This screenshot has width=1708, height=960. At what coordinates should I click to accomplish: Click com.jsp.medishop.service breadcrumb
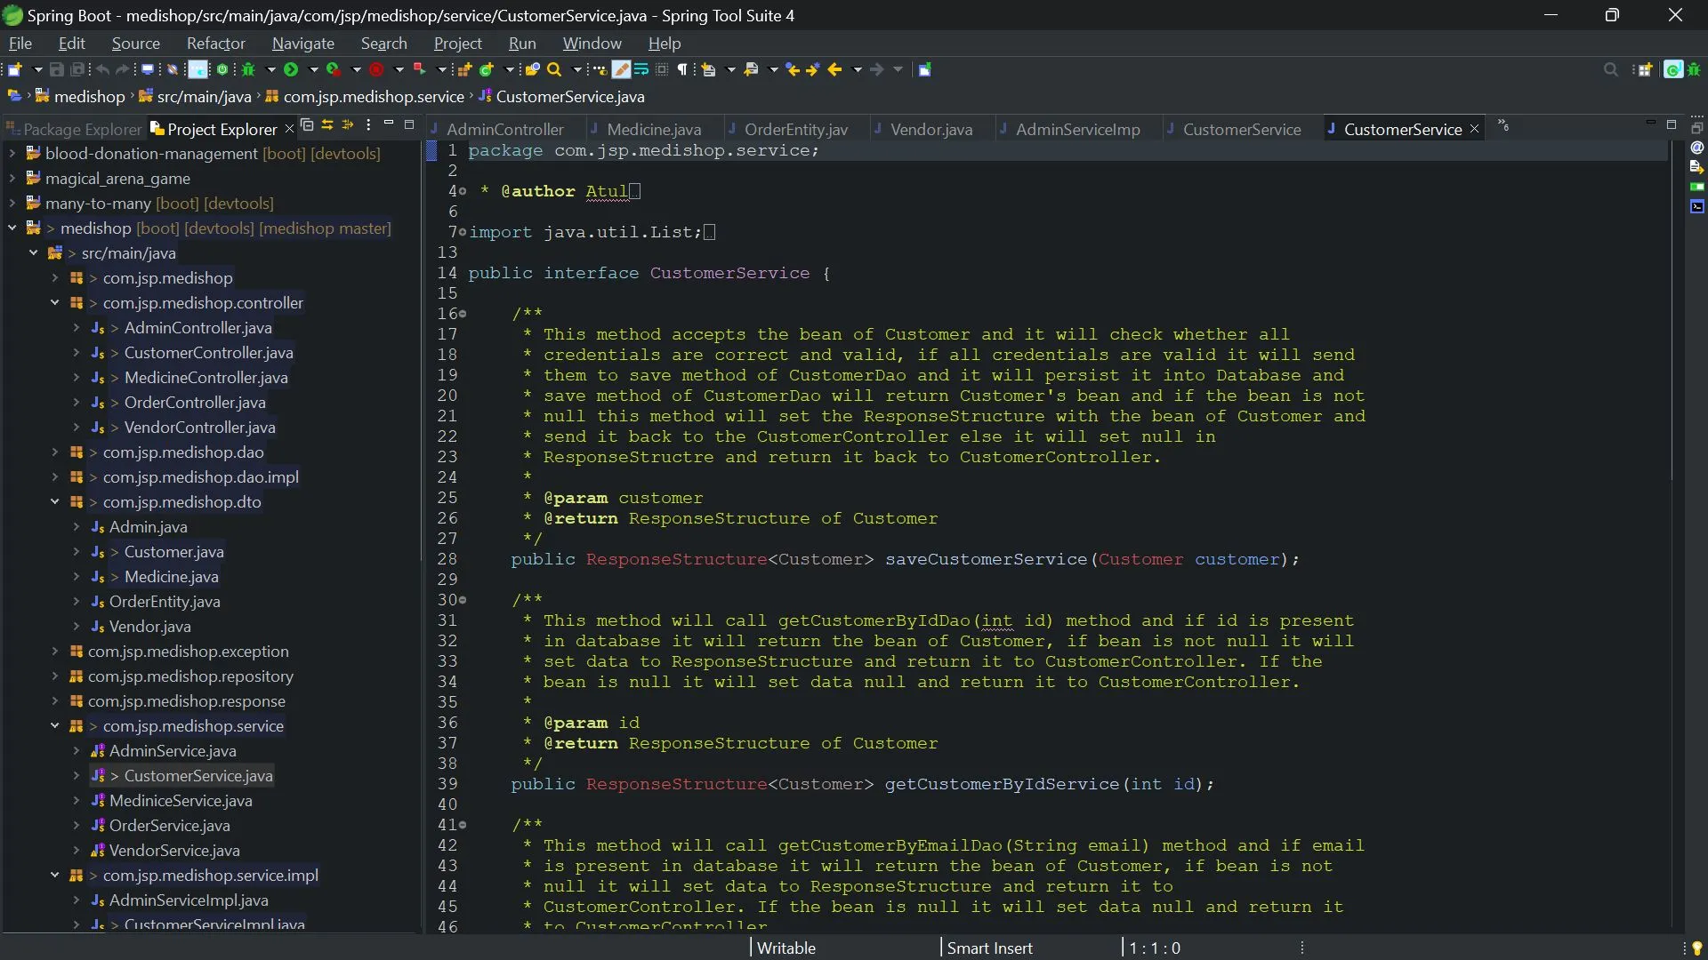pyautogui.click(x=374, y=96)
